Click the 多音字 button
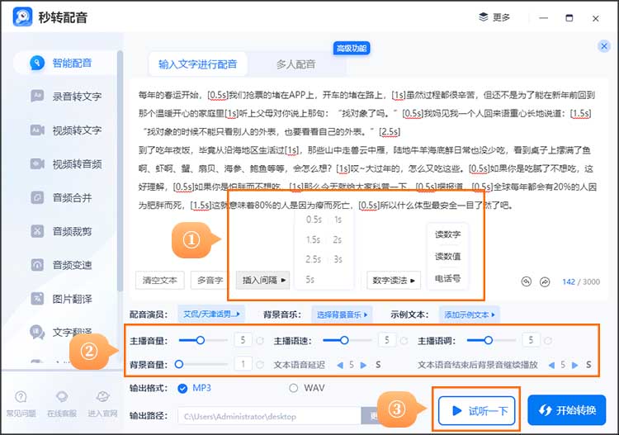The image size is (619, 435). tap(210, 281)
